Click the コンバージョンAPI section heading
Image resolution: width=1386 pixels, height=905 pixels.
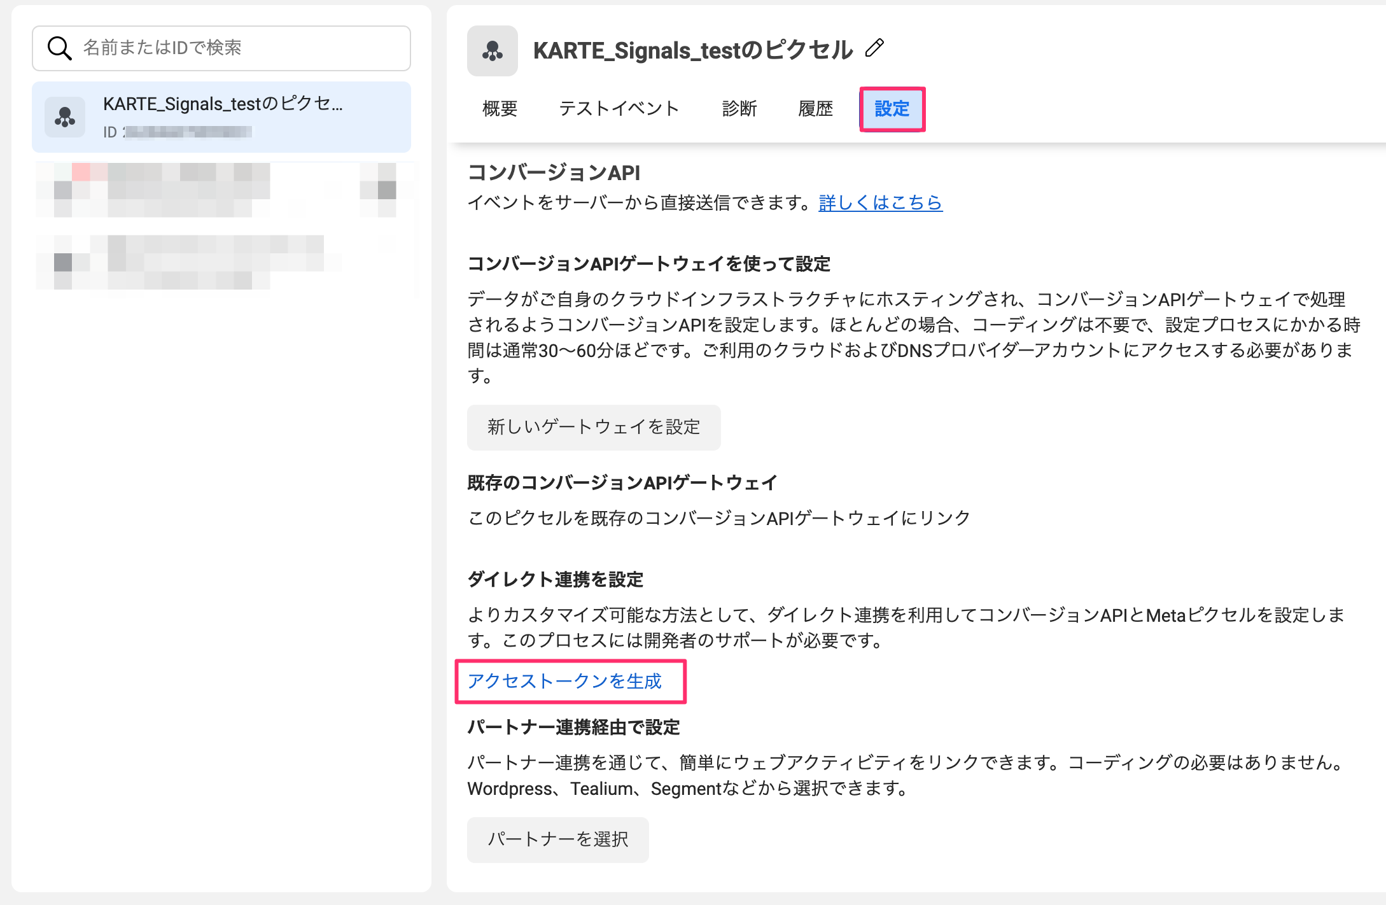point(554,172)
